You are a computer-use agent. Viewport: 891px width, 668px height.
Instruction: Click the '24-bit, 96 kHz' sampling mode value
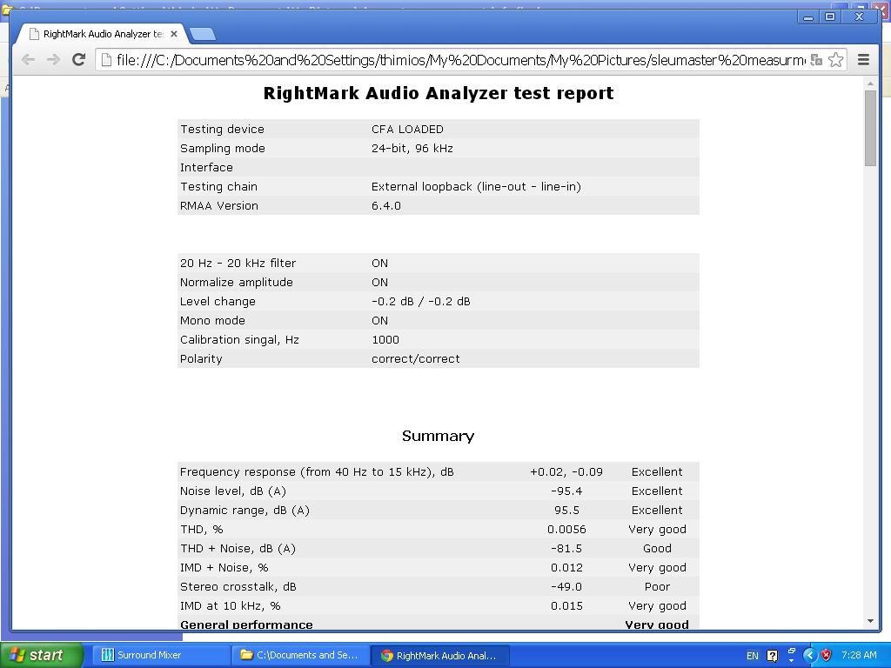(412, 148)
